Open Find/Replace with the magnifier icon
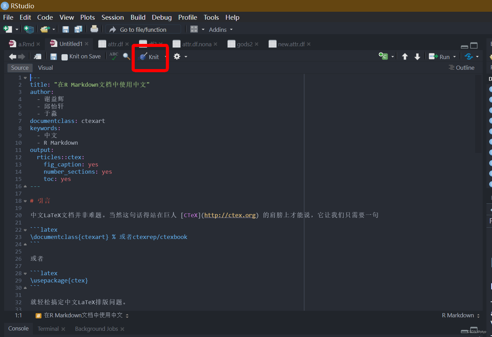 click(126, 56)
